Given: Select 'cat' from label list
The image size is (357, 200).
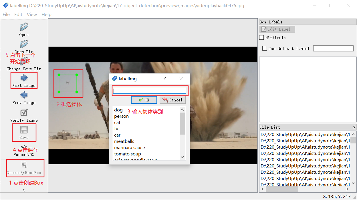Looking at the screenshot, I should pyautogui.click(x=117, y=123).
